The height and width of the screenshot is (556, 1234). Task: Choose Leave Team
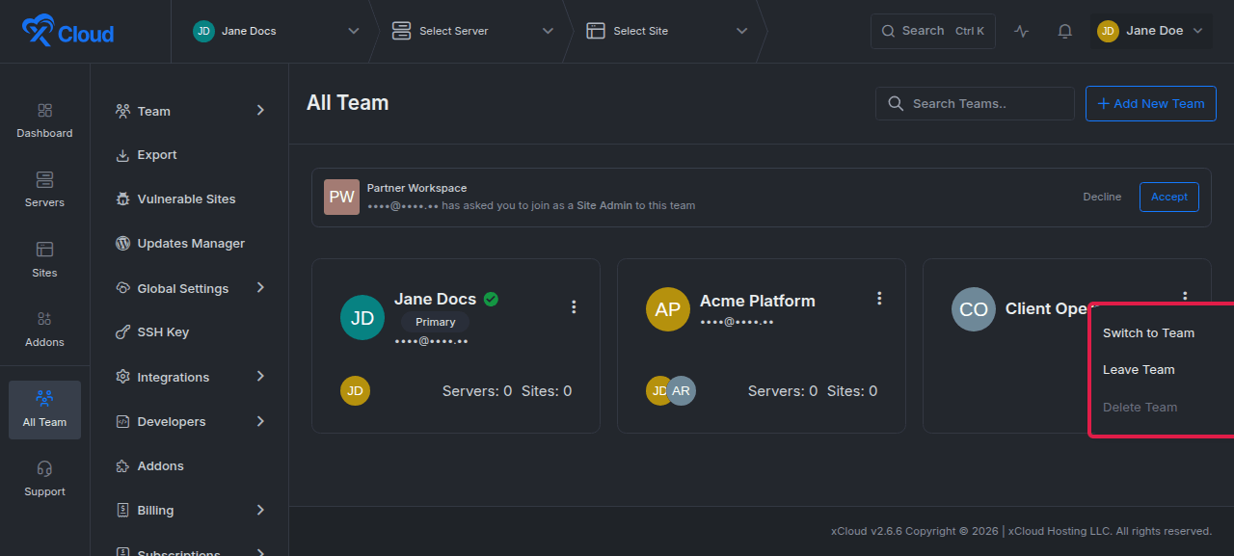[x=1139, y=370]
